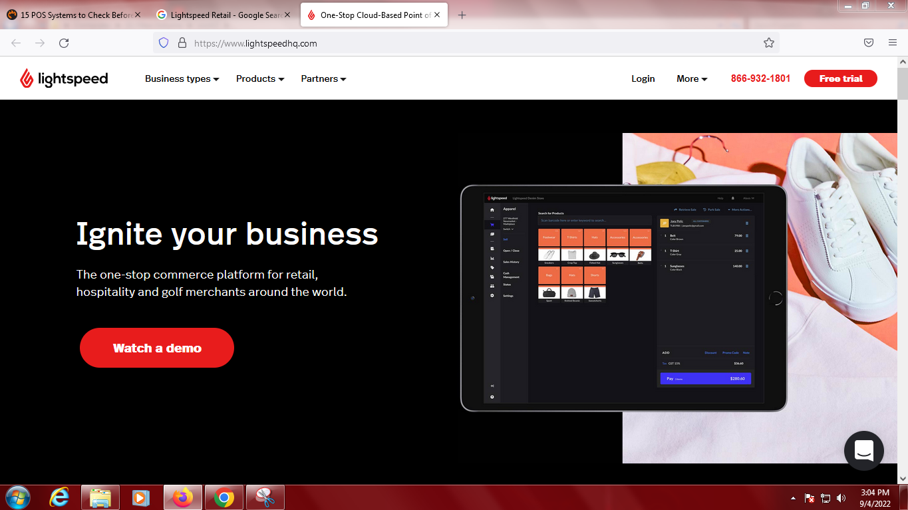This screenshot has height=510, width=908.
Task: Click the Watch a demo button
Action: point(157,348)
